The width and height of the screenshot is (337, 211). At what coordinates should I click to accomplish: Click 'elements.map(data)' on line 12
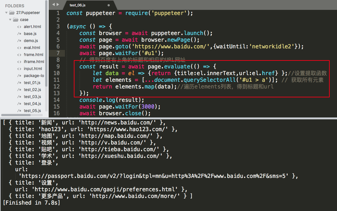point(146,86)
